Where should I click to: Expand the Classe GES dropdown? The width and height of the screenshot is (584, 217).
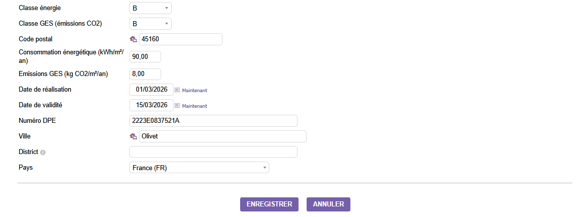pos(151,24)
